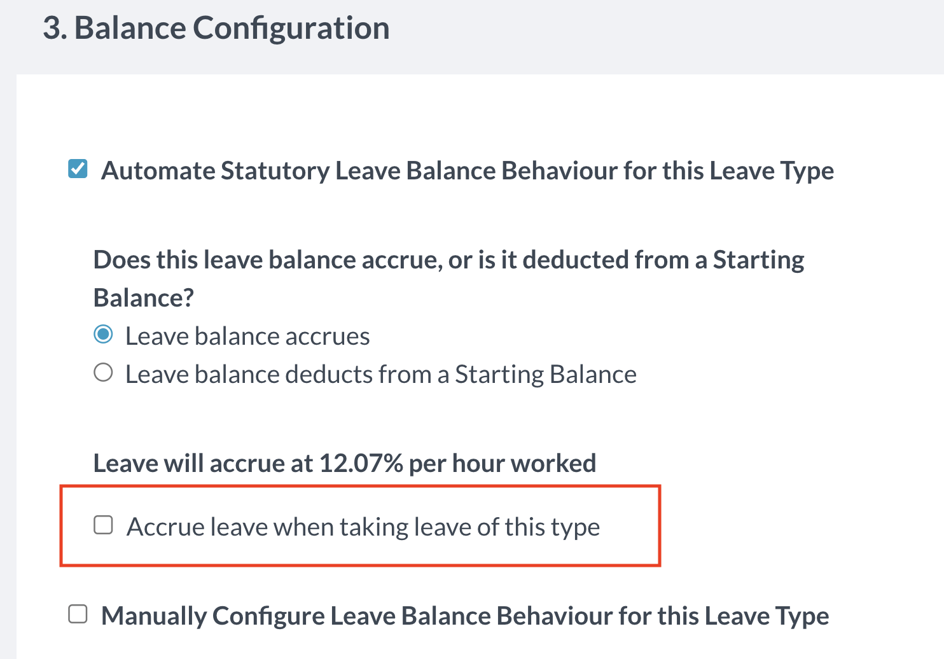Click the deducts from a Starting Balance label

[380, 374]
